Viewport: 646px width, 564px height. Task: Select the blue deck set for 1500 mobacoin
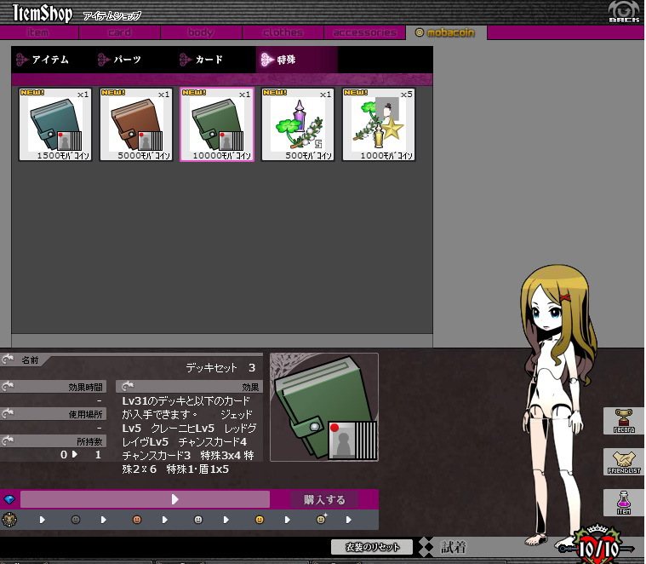pos(55,124)
